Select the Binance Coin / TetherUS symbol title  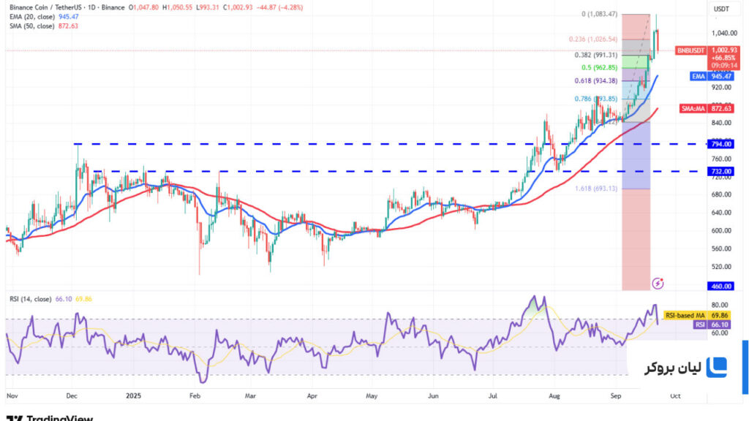(x=67, y=7)
